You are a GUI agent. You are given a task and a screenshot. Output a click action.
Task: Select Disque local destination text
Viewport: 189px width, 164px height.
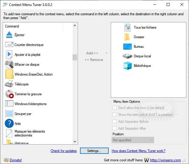[x=142, y=56]
